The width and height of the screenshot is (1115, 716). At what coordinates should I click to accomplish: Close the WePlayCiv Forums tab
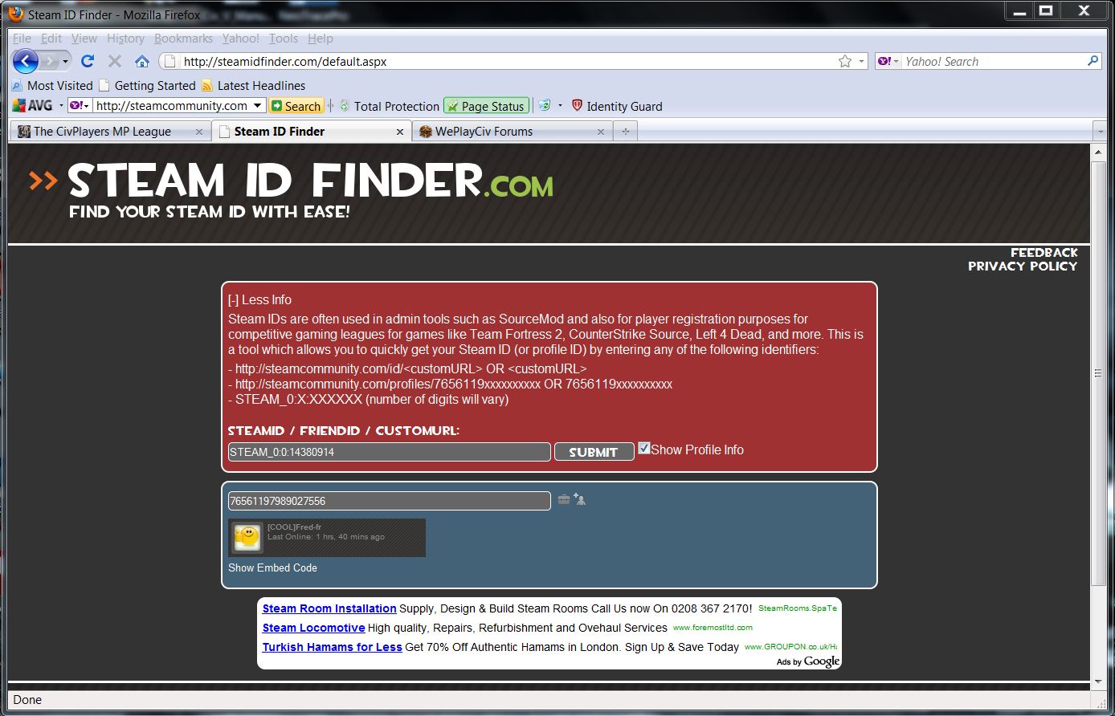601,132
